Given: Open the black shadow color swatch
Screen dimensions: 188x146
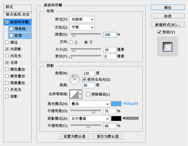Looking at the screenshot, I should (116, 118).
